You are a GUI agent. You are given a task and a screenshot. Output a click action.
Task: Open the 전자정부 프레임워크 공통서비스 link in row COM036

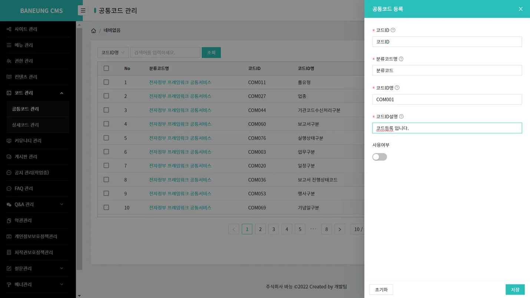[x=180, y=180]
